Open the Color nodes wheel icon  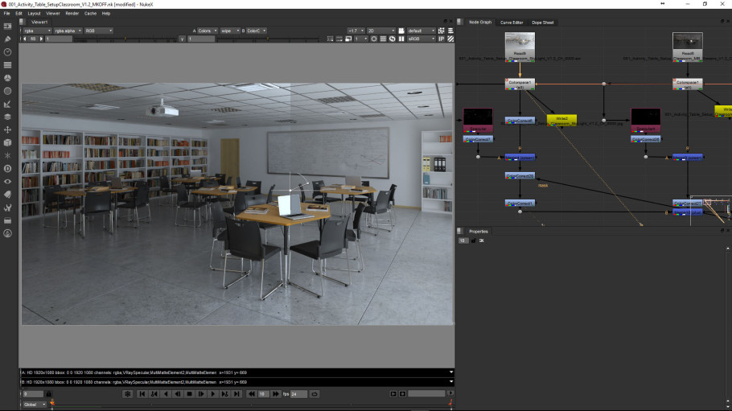pyautogui.click(x=7, y=78)
